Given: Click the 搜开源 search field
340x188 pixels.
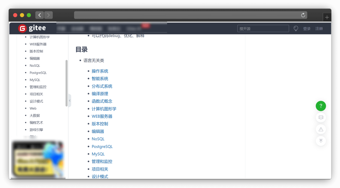Looking at the screenshot, I should tap(263, 28).
